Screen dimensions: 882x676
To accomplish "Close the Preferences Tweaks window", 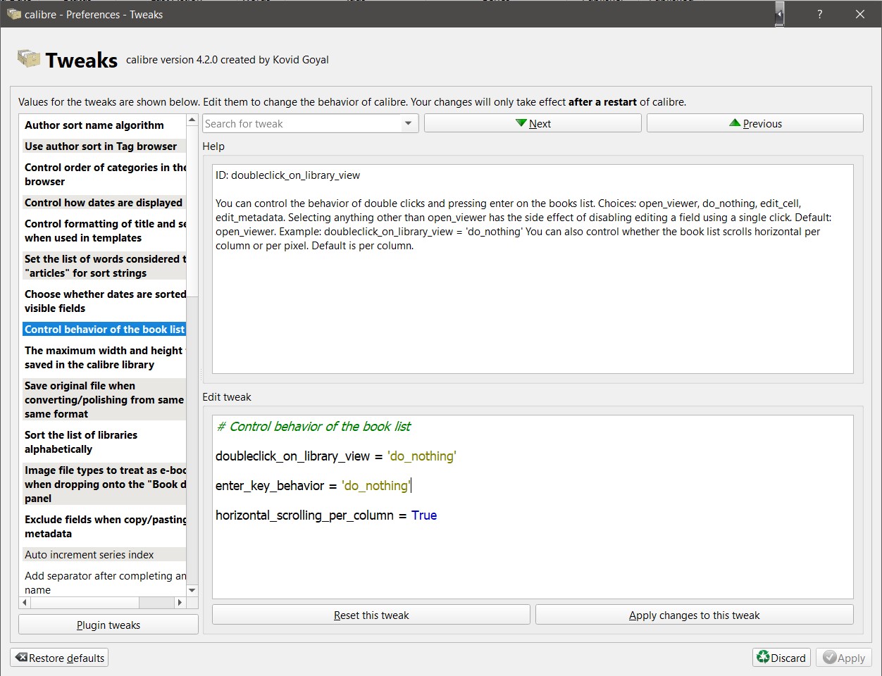I will pos(860,14).
